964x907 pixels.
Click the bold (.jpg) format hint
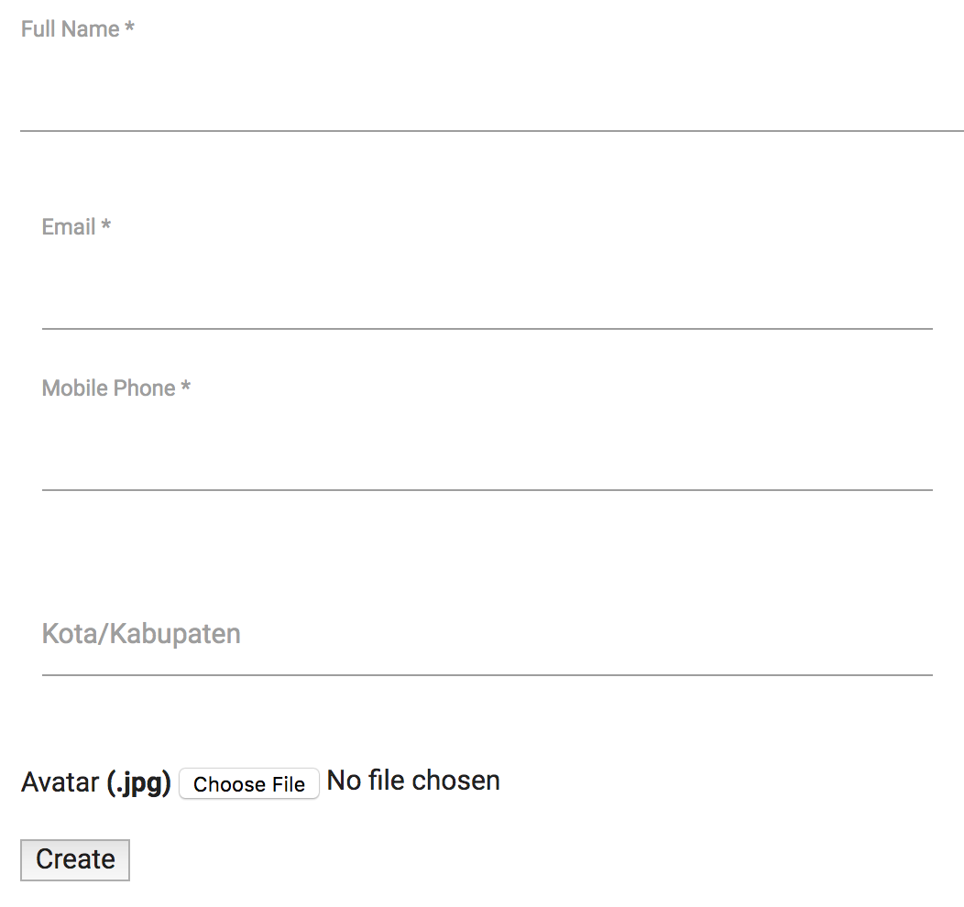point(138,783)
